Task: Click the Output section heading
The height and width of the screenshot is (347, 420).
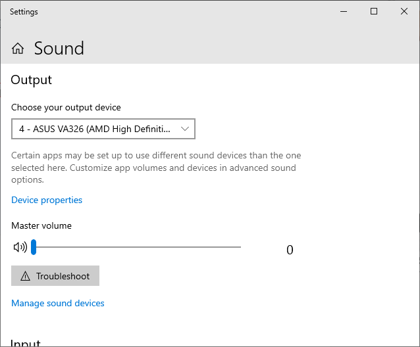Action: click(32, 80)
